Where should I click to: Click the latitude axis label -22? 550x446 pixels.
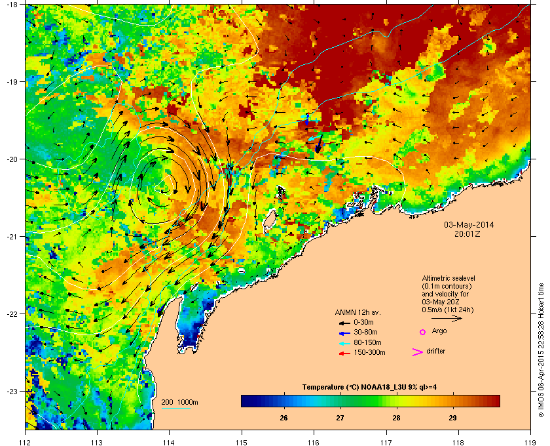pyautogui.click(x=11, y=314)
